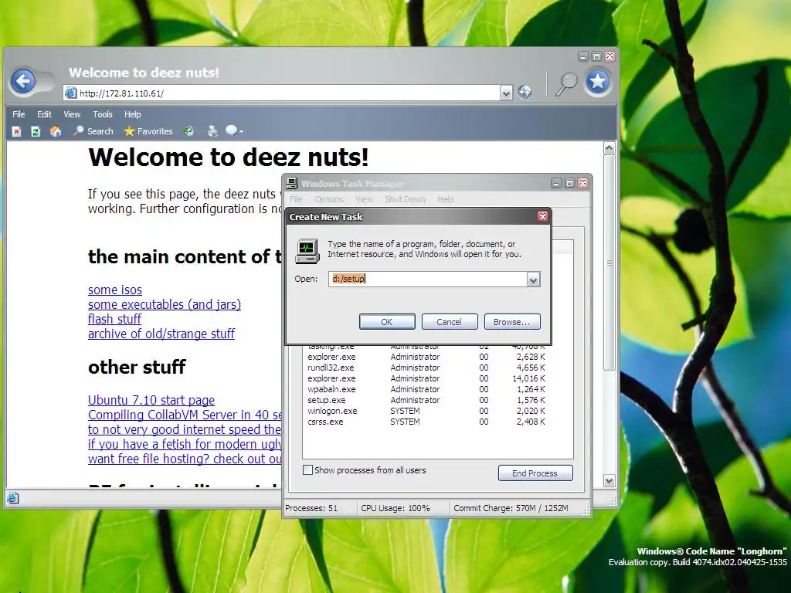Click the browser status bar page icon
The height and width of the screenshot is (593, 791).
(x=13, y=498)
